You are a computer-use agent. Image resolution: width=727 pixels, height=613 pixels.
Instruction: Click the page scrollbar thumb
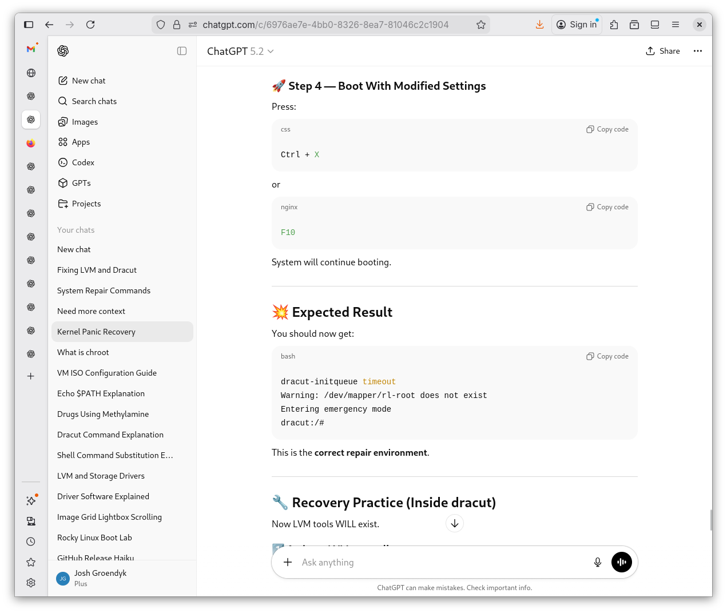click(x=710, y=520)
